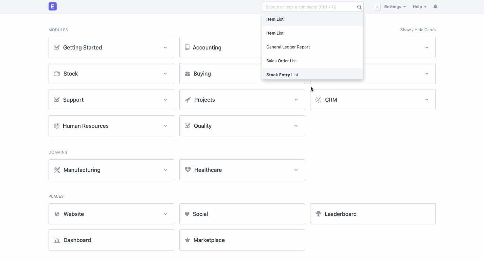
Task: Toggle Show / Hide Cards
Action: (418, 30)
